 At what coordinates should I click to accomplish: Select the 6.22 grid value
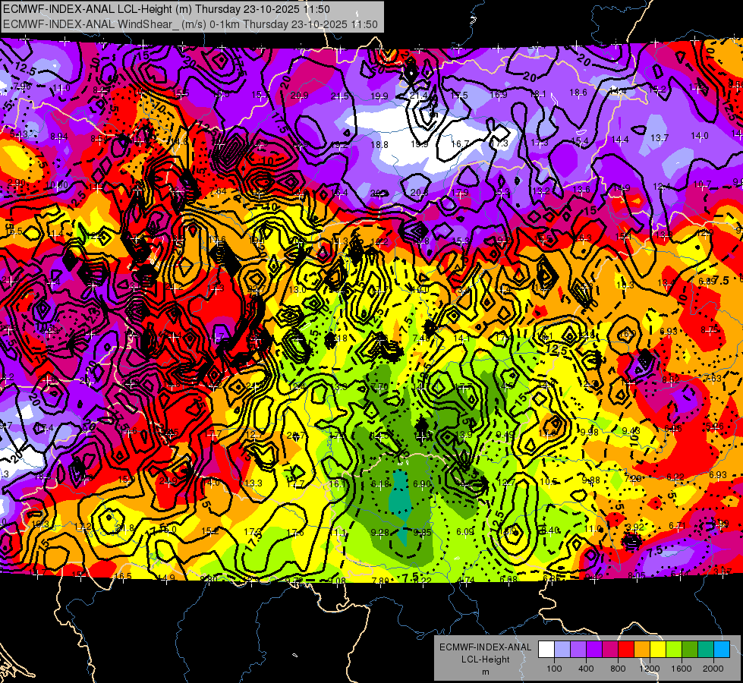click(x=675, y=477)
